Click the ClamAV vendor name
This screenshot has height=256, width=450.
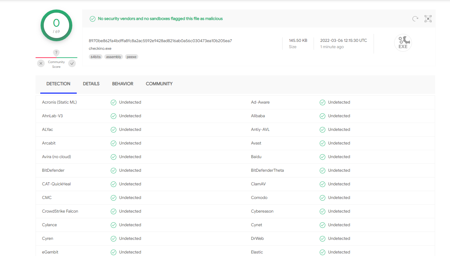[258, 184]
